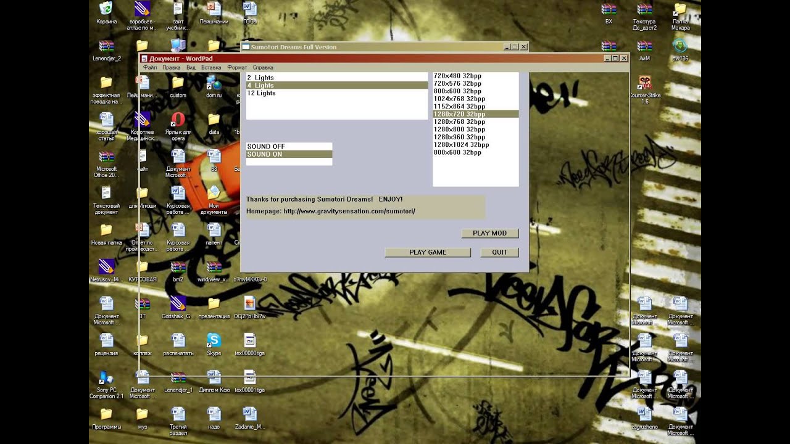Select the Коротяев Медицинск... DjVu file
The image size is (790, 444).
[x=142, y=119]
